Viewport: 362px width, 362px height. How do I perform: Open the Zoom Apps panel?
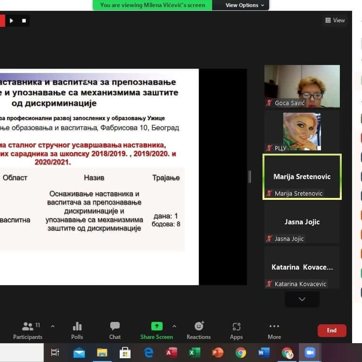(236, 330)
